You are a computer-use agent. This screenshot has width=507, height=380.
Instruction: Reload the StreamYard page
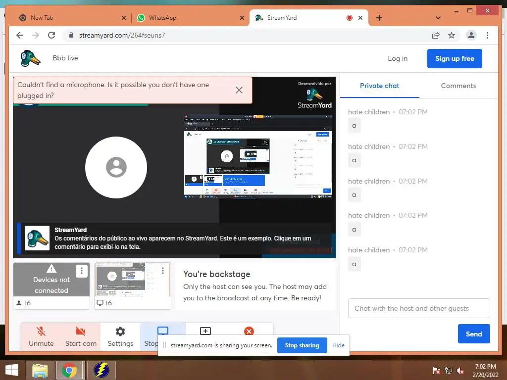[51, 35]
